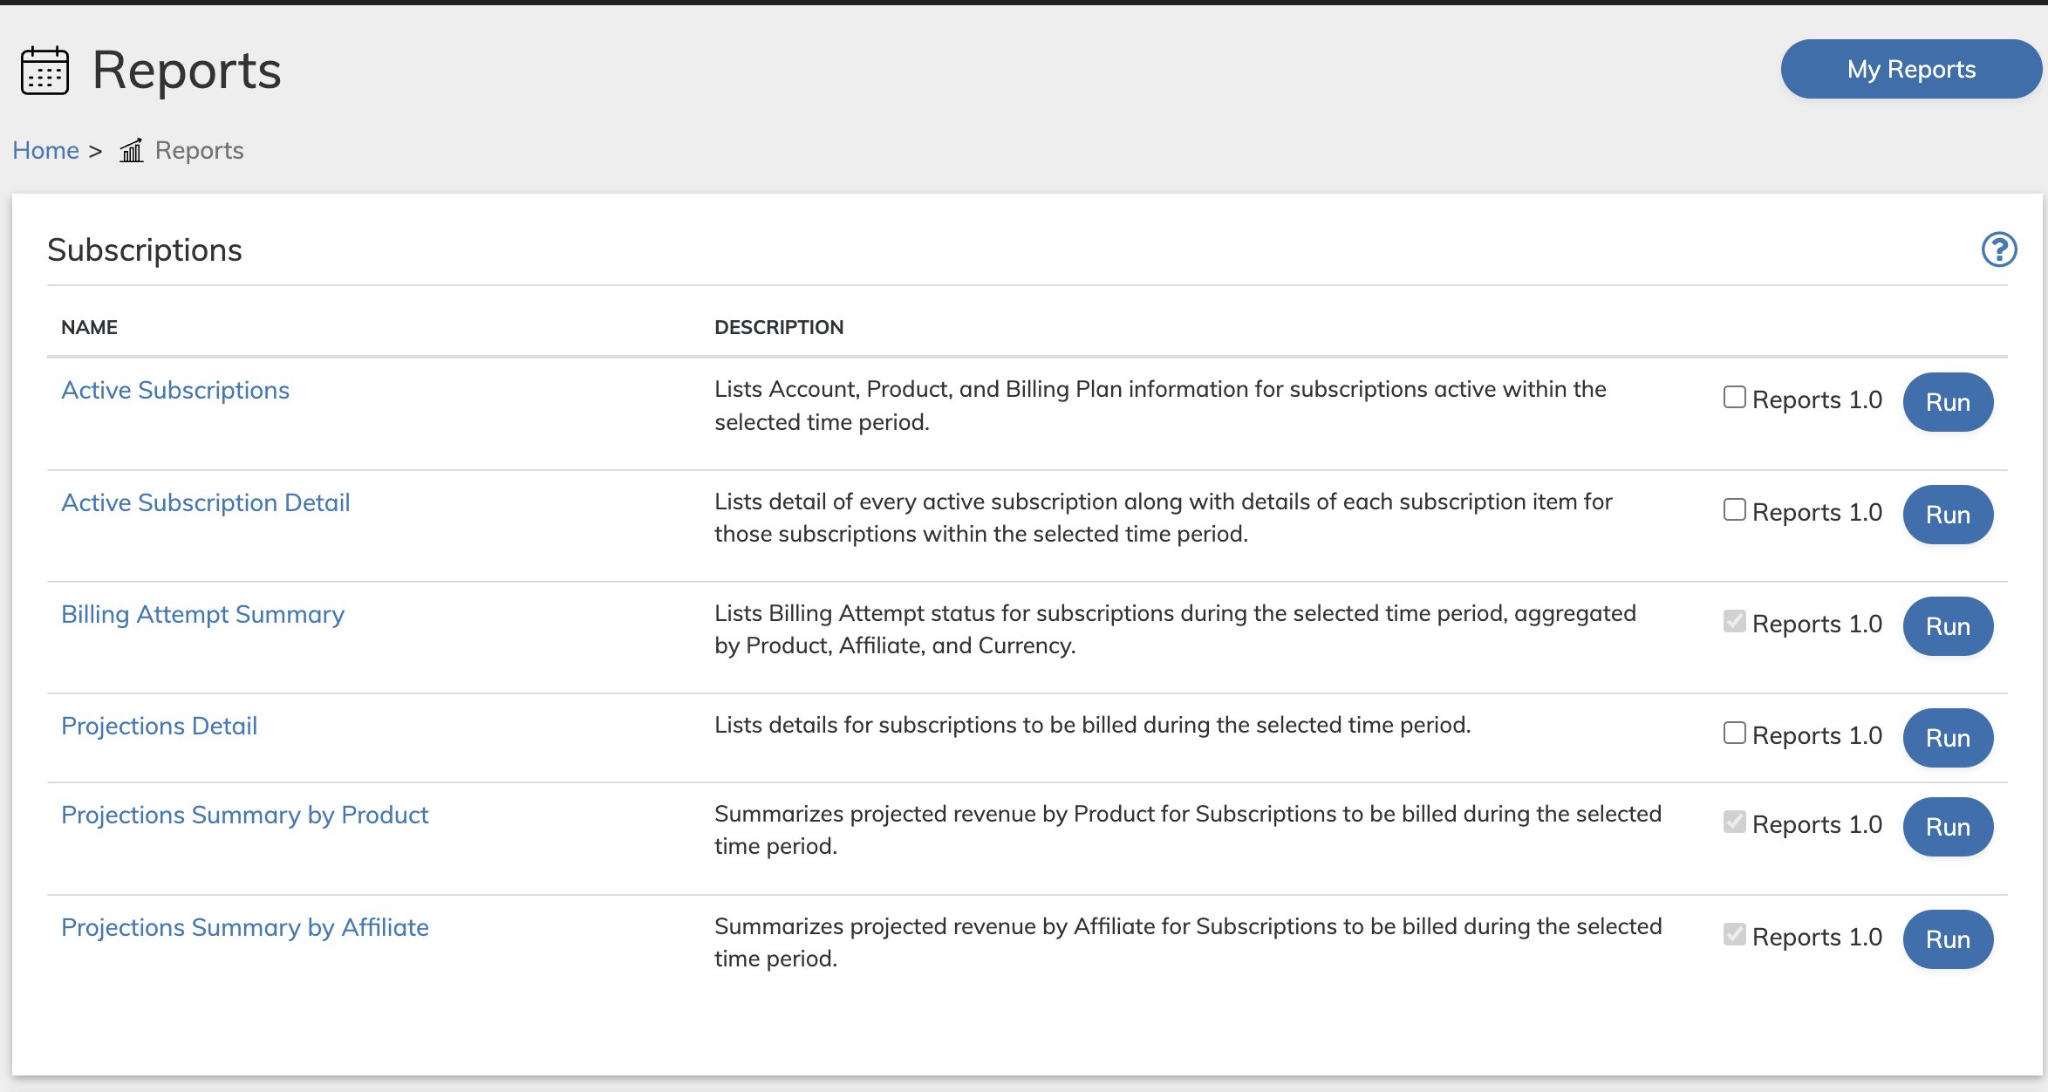The height and width of the screenshot is (1092, 2048).
Task: Click the NAME column header
Action: point(89,327)
